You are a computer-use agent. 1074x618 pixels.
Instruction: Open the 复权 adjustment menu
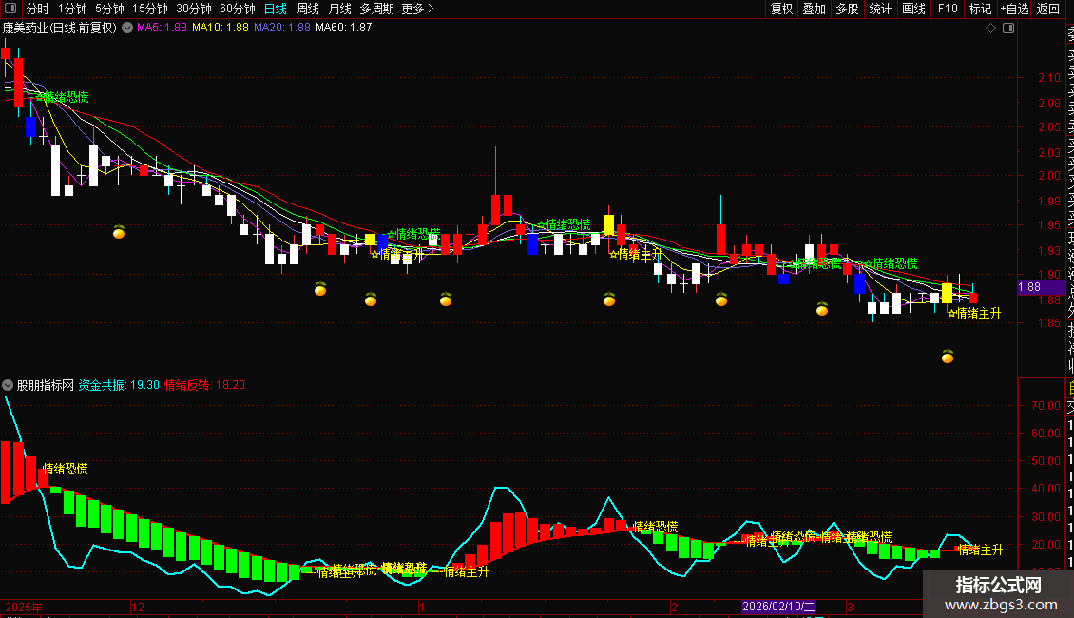click(781, 9)
